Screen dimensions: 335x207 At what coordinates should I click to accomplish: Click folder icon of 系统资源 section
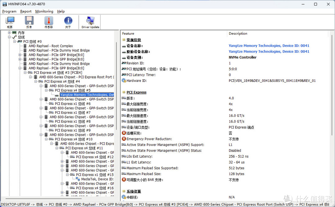pos(124,191)
